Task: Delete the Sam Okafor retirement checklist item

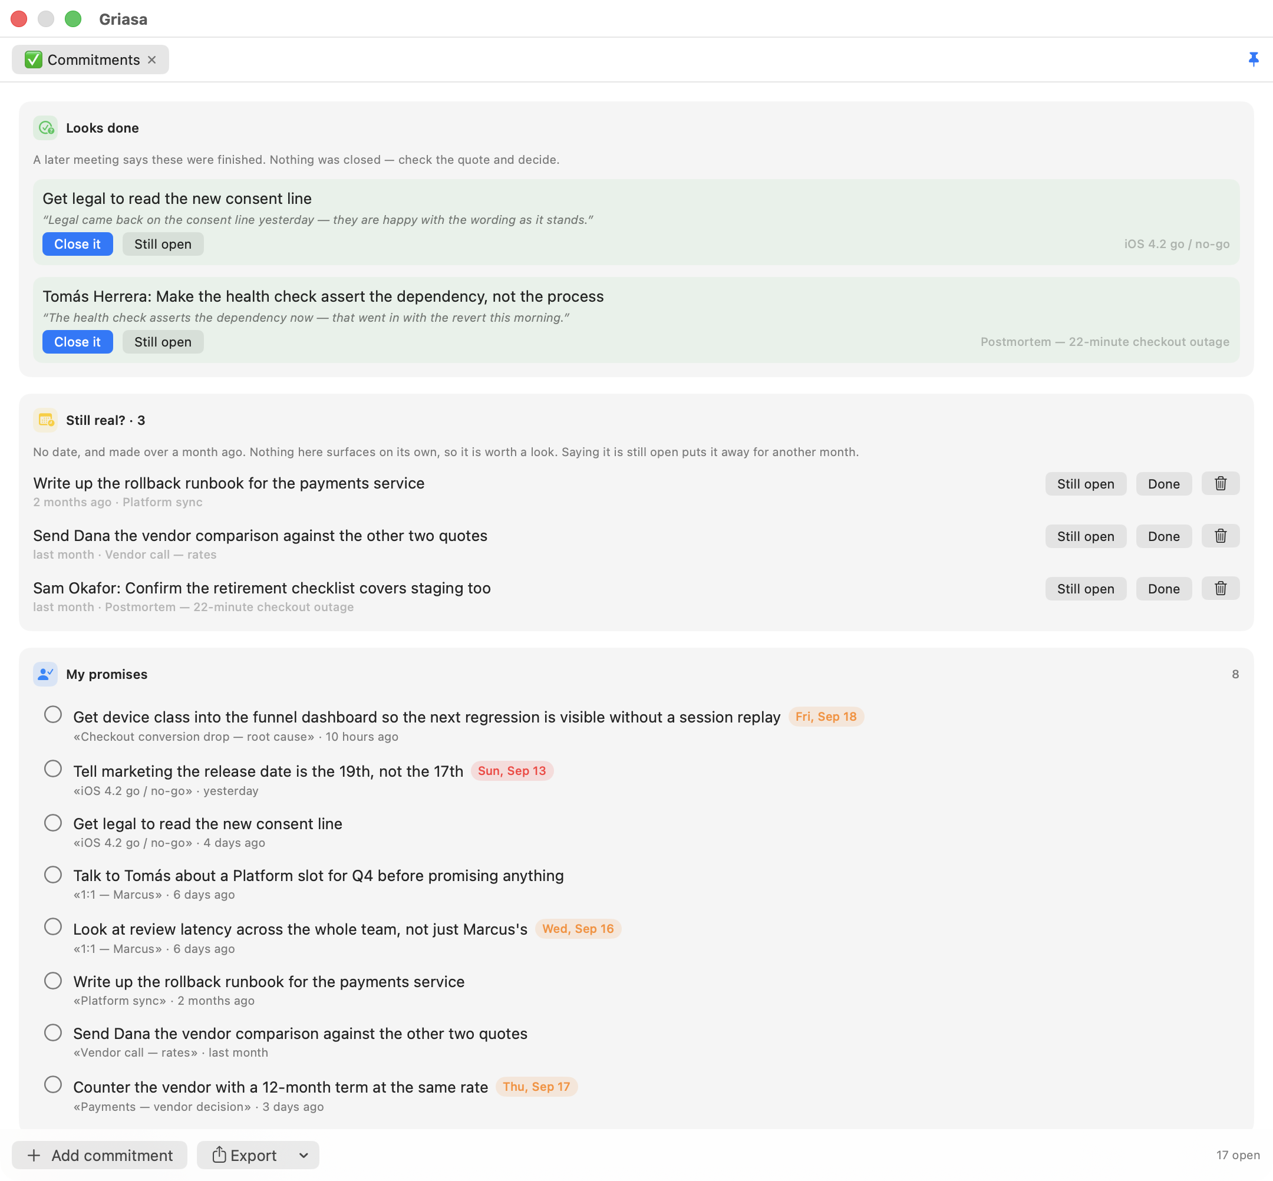Action: click(1220, 589)
